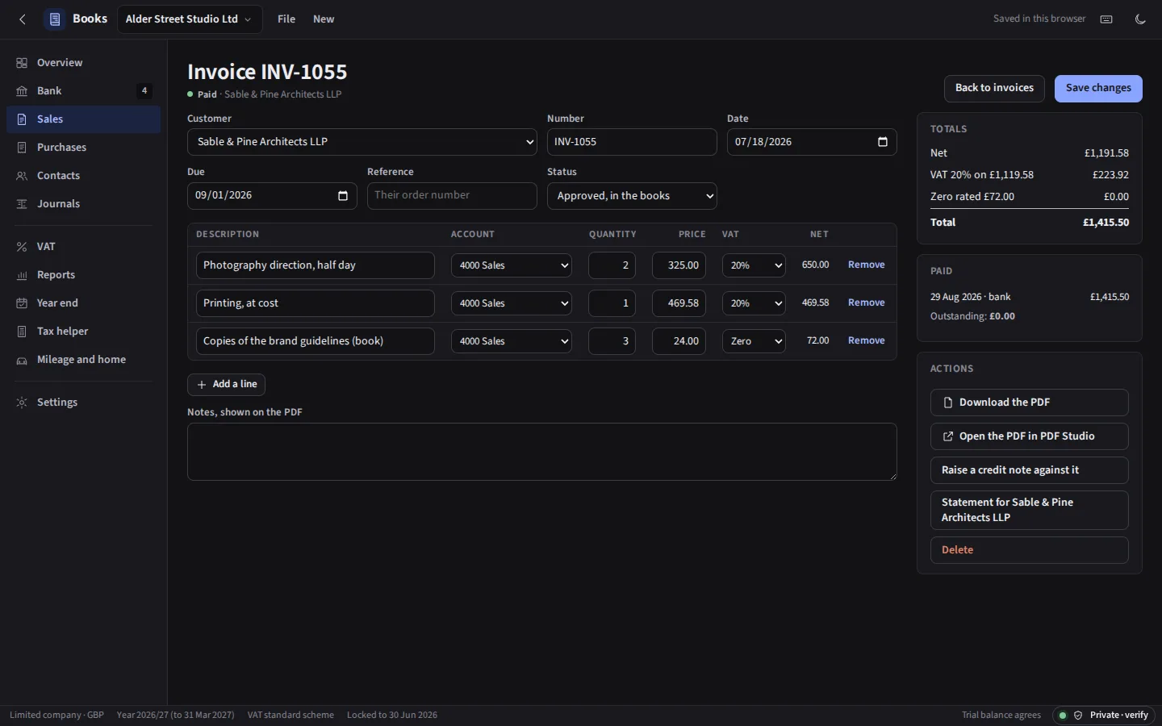
Task: Open the Customer dropdown
Action: coord(362,142)
